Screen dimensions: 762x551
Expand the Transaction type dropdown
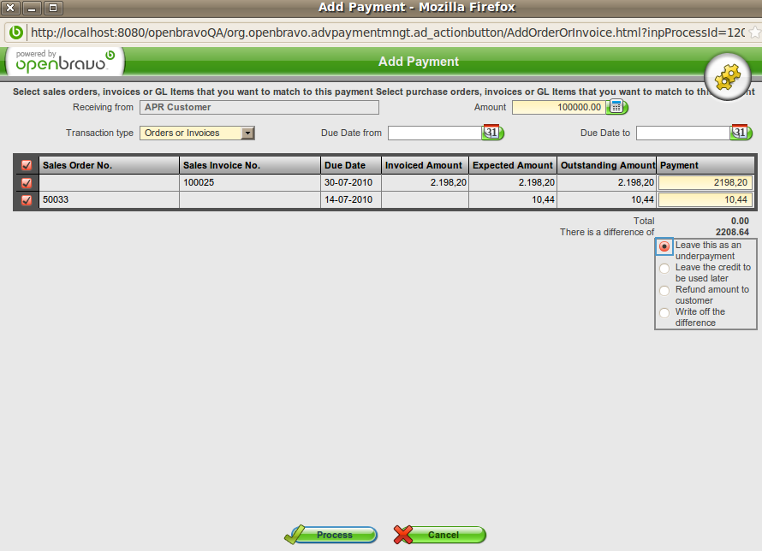[247, 133]
